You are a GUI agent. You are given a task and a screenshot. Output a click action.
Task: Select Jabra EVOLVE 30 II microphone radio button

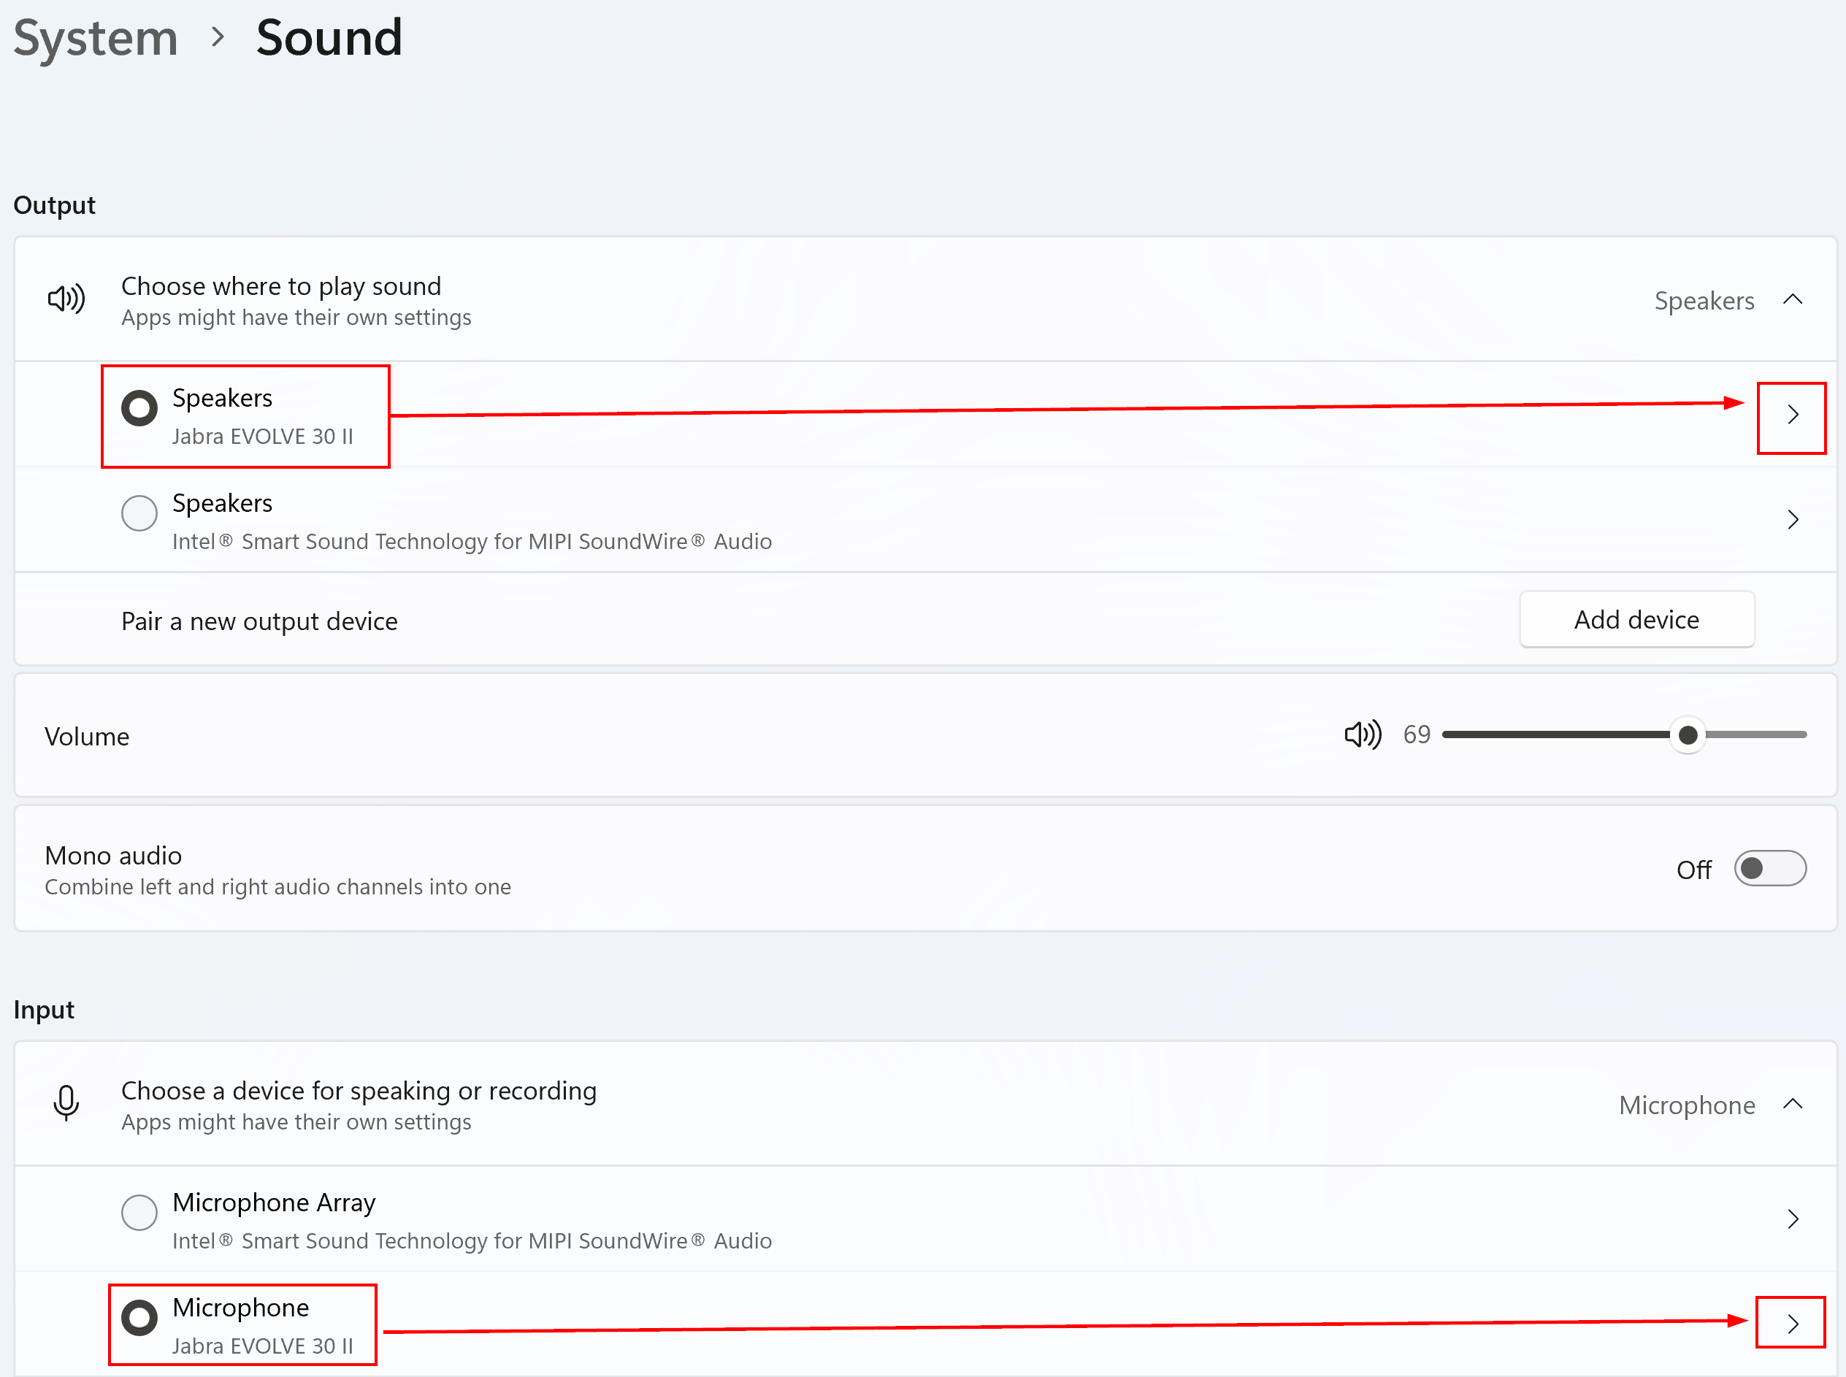tap(139, 1318)
